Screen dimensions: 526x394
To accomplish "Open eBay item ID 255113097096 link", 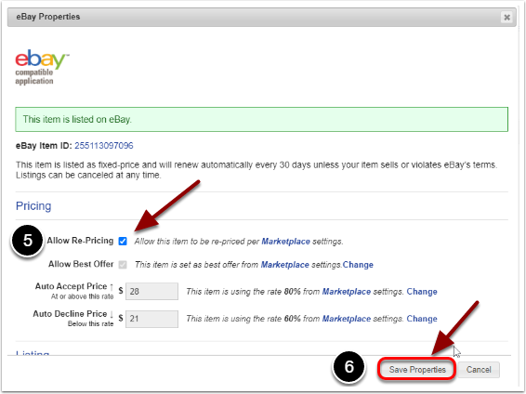I will pyautogui.click(x=104, y=146).
